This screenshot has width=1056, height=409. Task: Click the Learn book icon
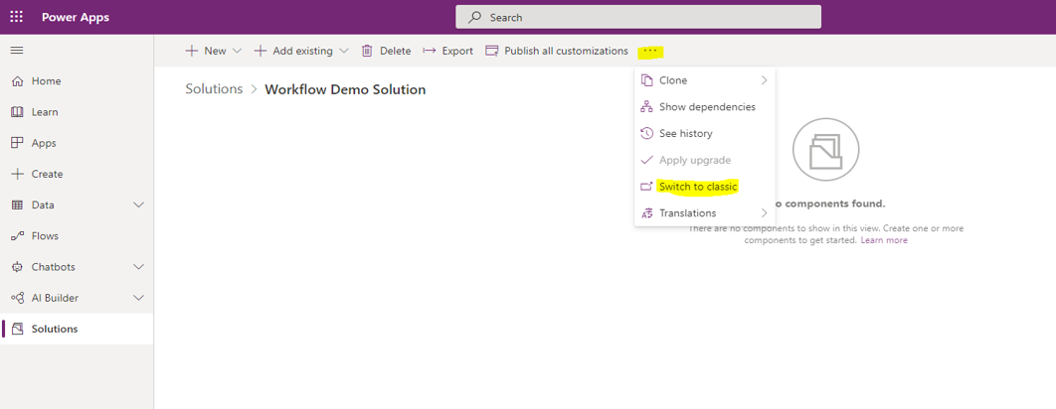(18, 111)
